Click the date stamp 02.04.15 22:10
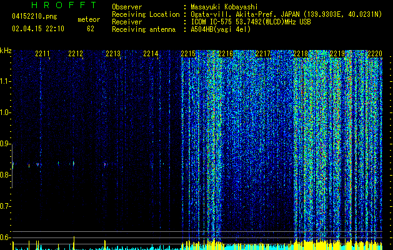 point(38,29)
